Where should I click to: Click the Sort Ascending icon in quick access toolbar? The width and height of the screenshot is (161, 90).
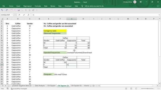(x=26, y=10)
